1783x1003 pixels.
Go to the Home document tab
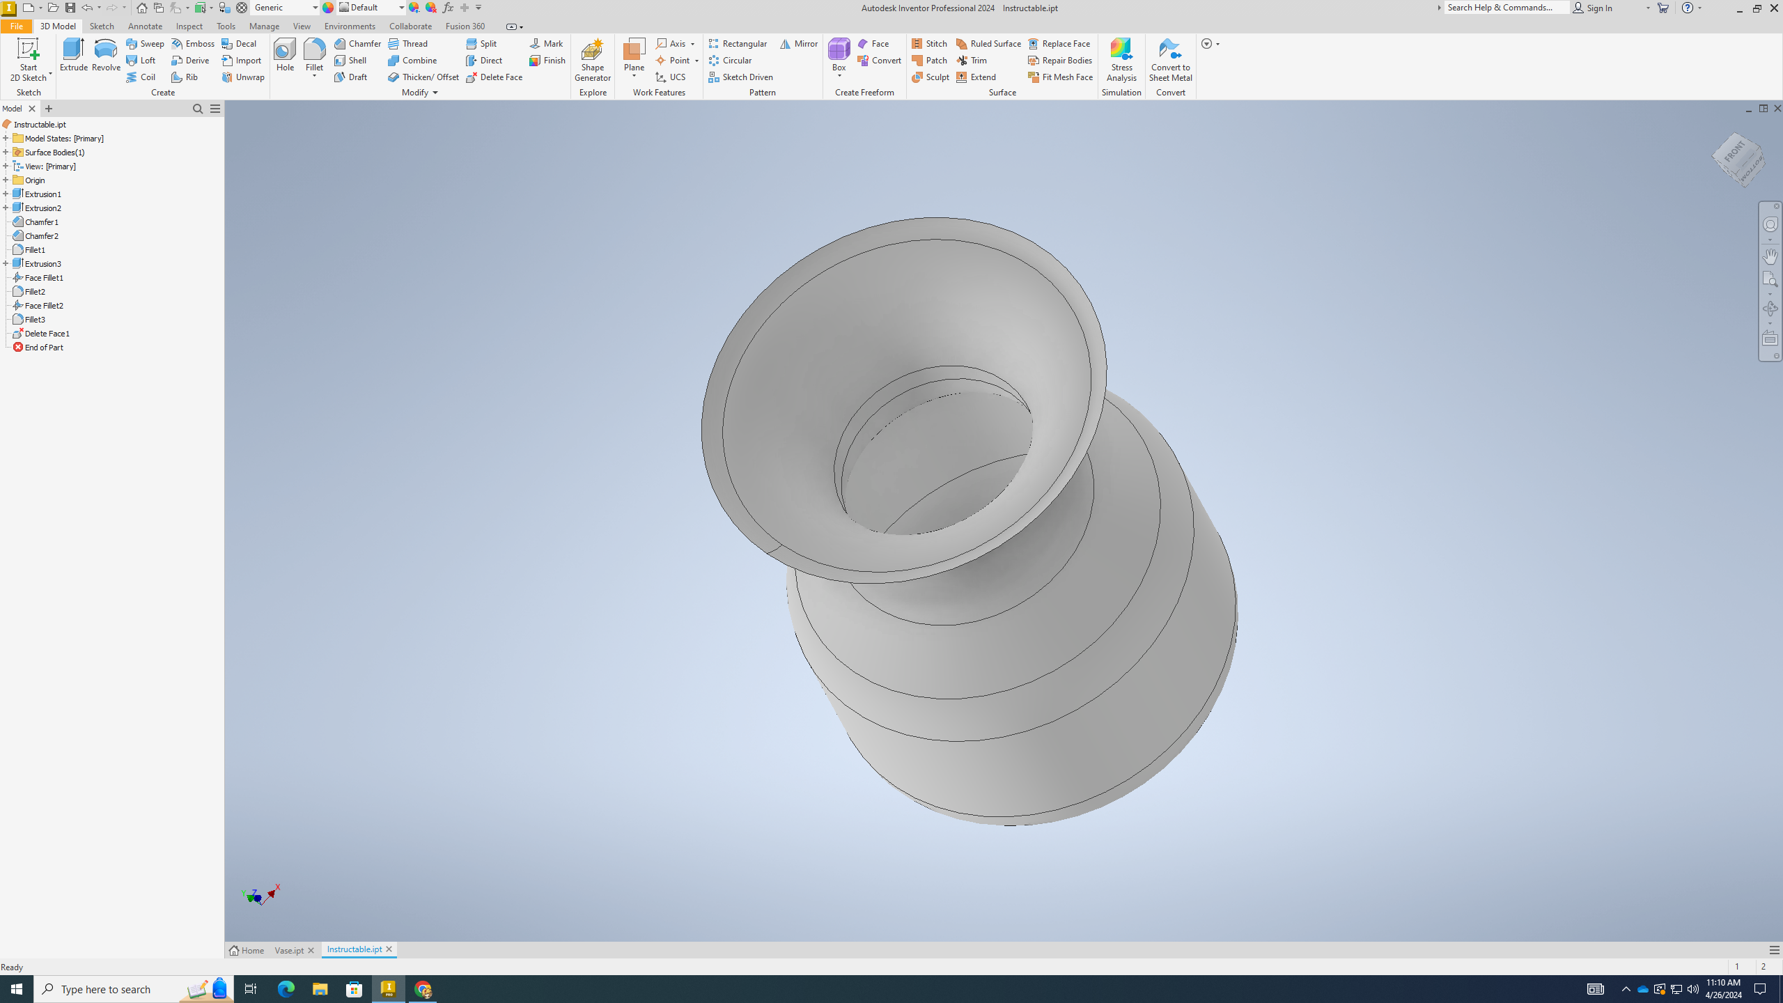tap(247, 950)
